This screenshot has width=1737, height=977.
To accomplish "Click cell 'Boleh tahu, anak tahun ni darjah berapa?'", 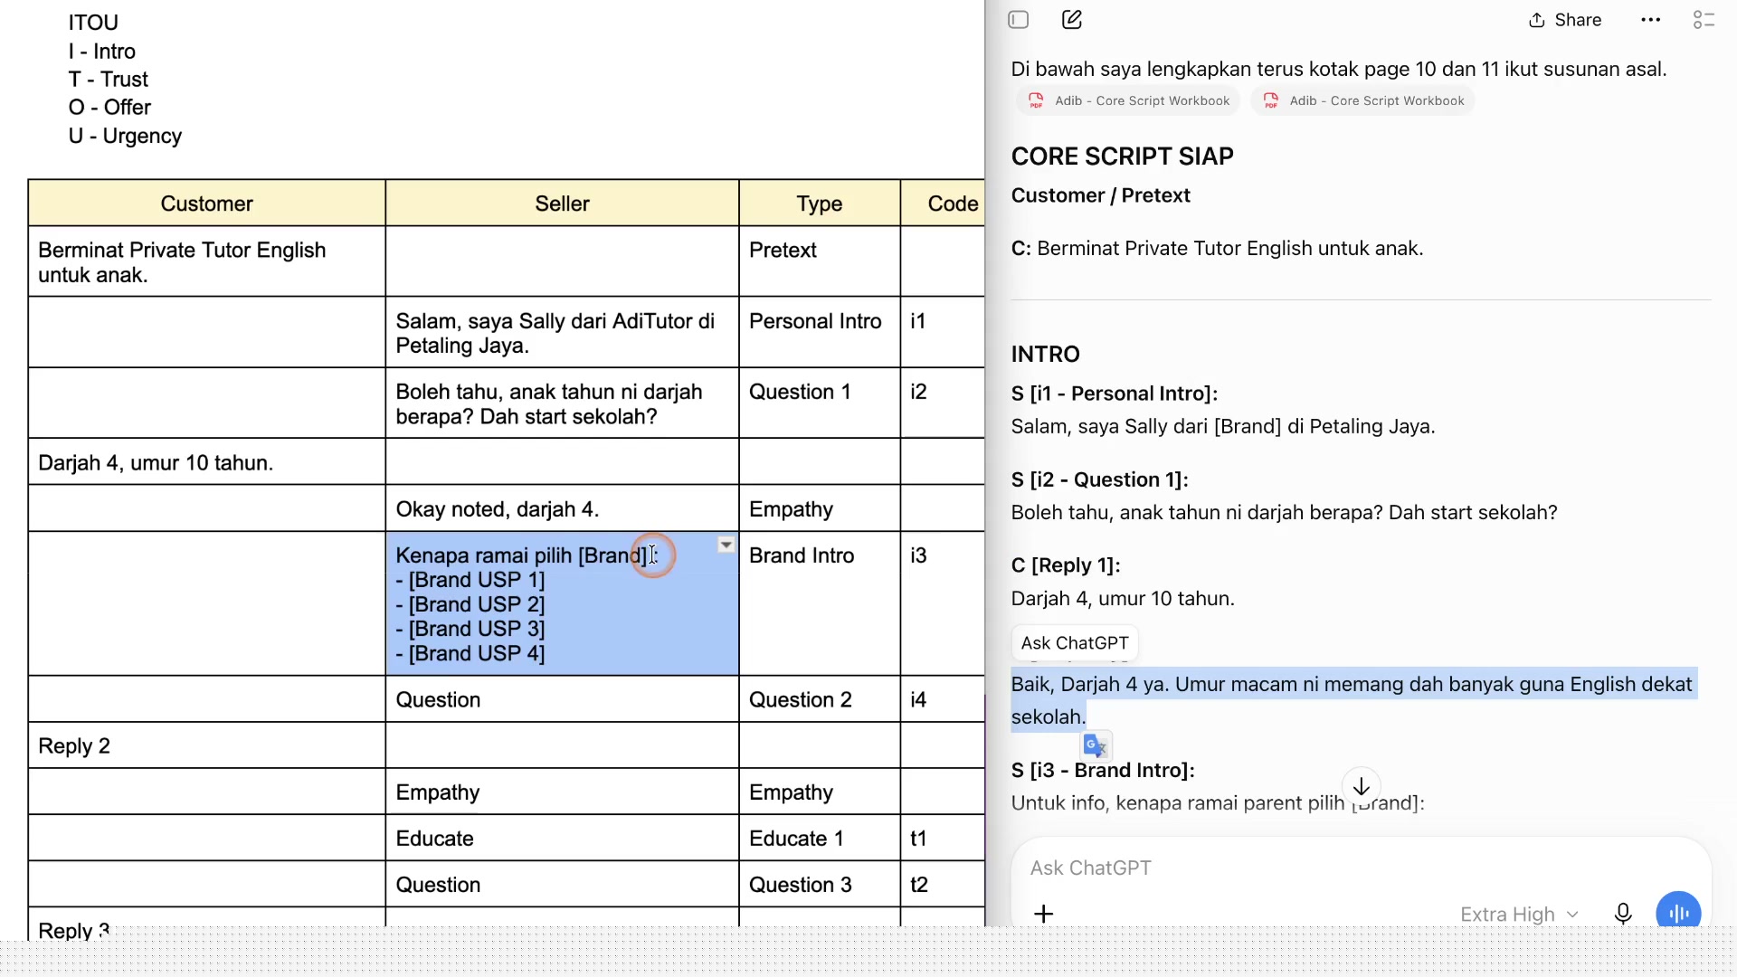I will coord(562,403).
